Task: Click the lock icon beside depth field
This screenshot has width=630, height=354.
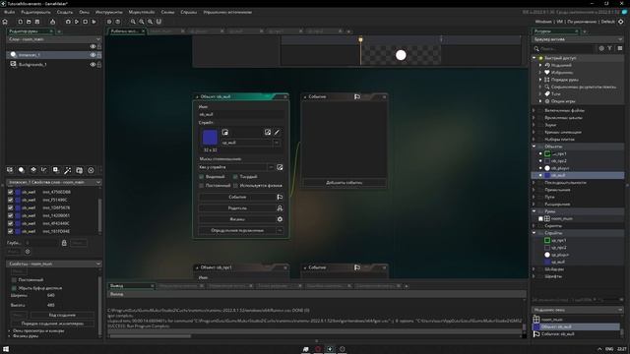Action: point(64,243)
